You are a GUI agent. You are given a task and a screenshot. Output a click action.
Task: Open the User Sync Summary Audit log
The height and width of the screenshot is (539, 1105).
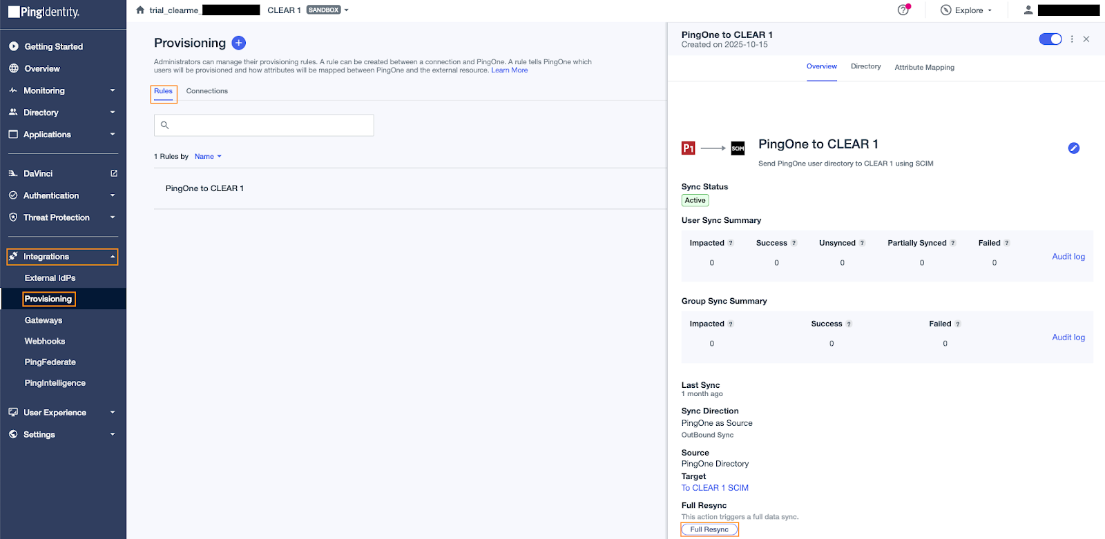1068,257
